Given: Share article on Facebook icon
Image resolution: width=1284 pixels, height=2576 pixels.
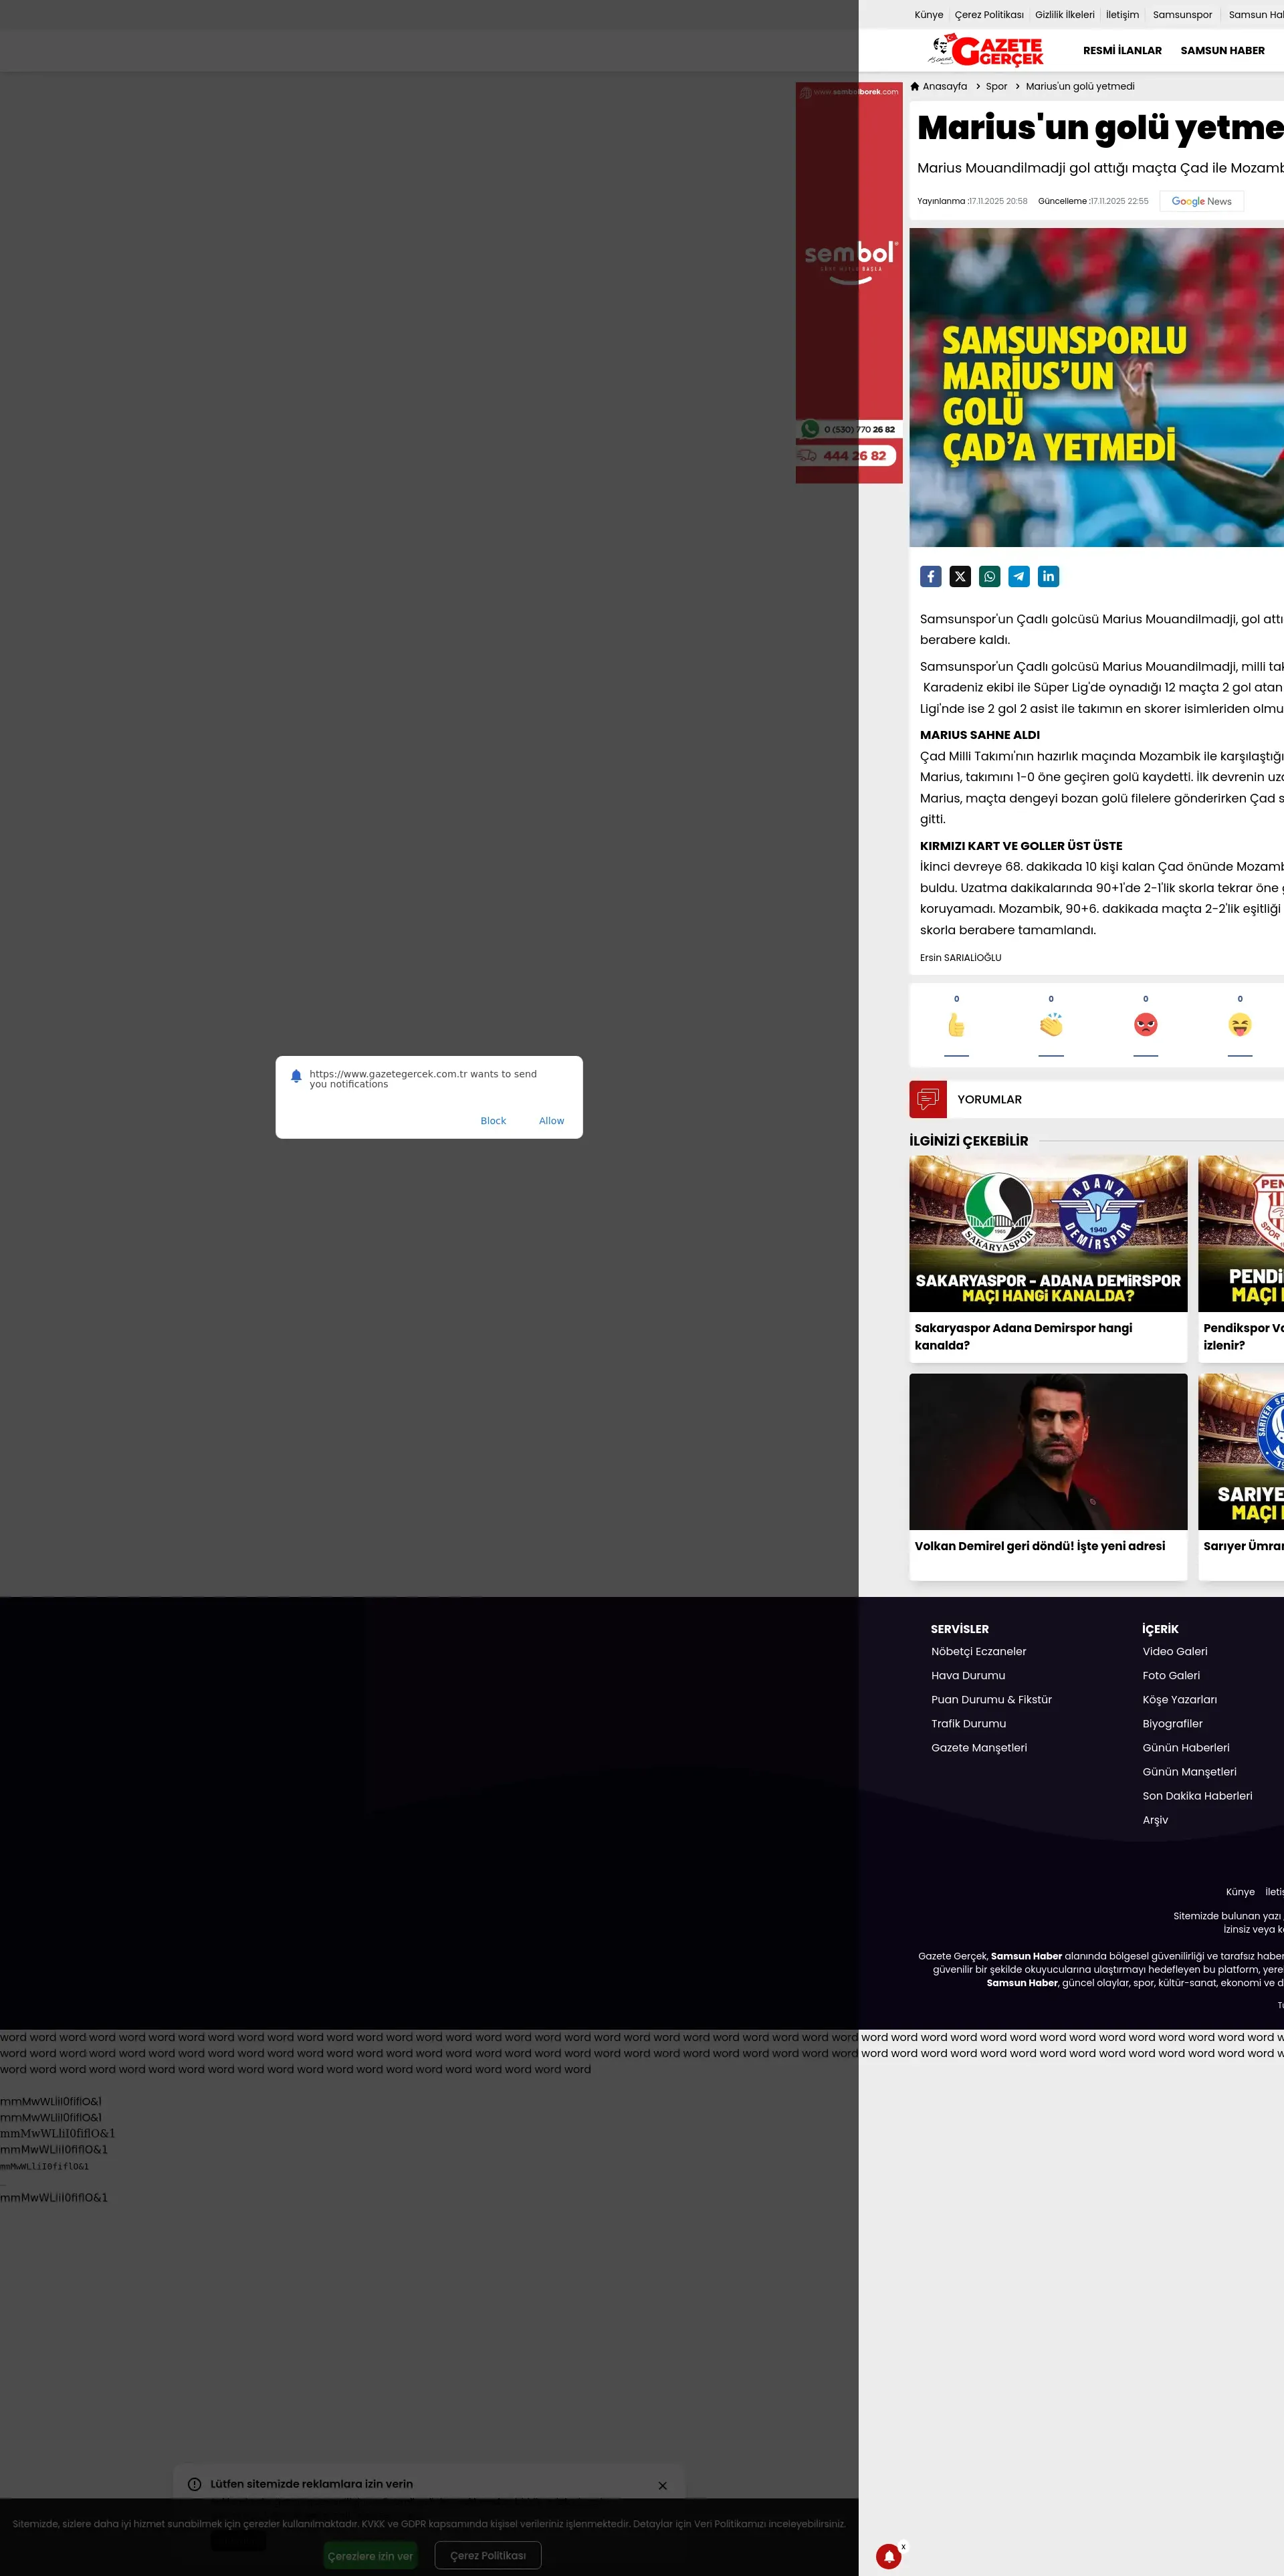Looking at the screenshot, I should [930, 576].
